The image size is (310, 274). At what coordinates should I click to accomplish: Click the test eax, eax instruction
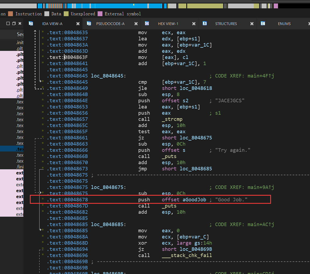click(x=162, y=132)
